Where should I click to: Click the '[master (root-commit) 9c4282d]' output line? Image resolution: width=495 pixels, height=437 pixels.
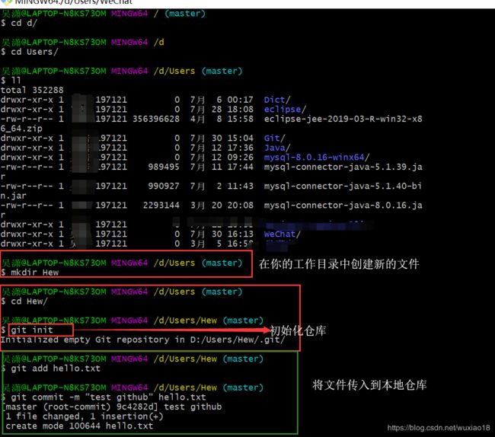pos(113,407)
